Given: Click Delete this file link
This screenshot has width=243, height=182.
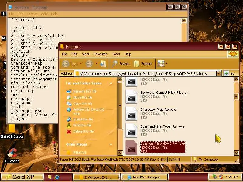Looking at the screenshot, I should (x=83, y=131).
